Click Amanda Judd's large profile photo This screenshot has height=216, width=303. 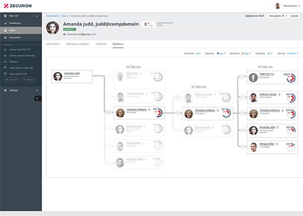coord(53,28)
